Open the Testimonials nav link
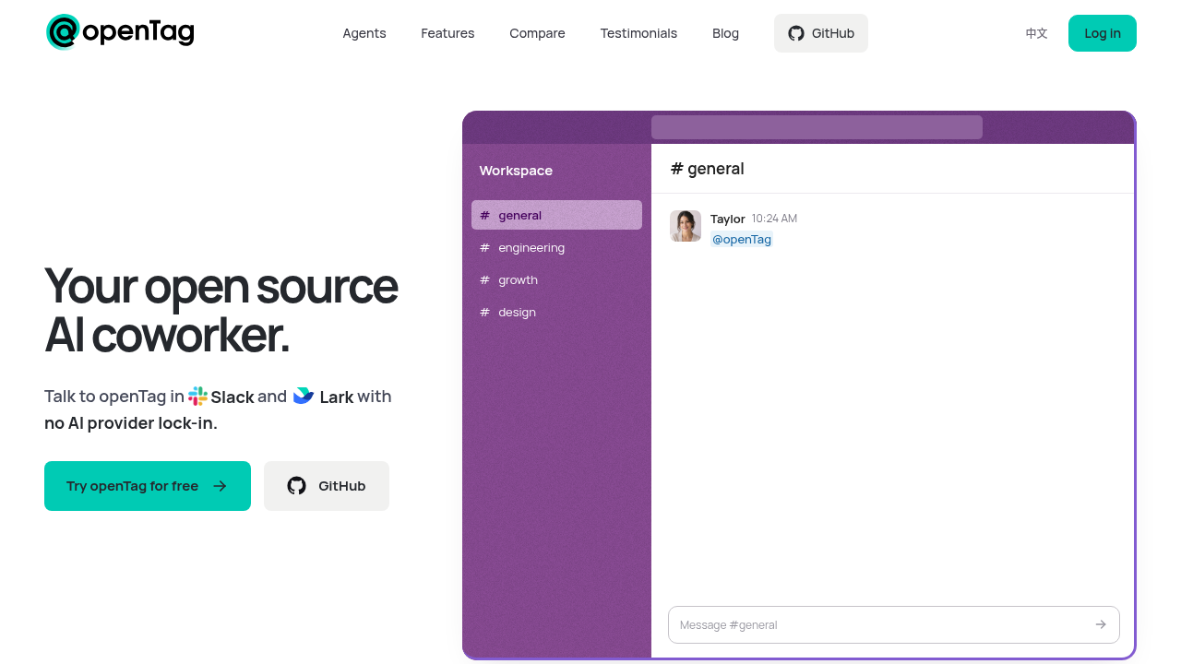 [x=638, y=33]
